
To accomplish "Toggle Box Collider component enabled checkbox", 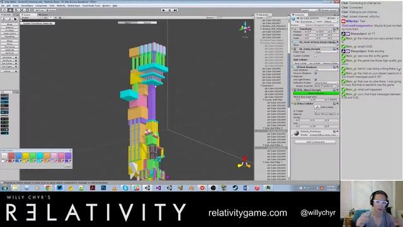I will pyautogui.click(x=298, y=103).
